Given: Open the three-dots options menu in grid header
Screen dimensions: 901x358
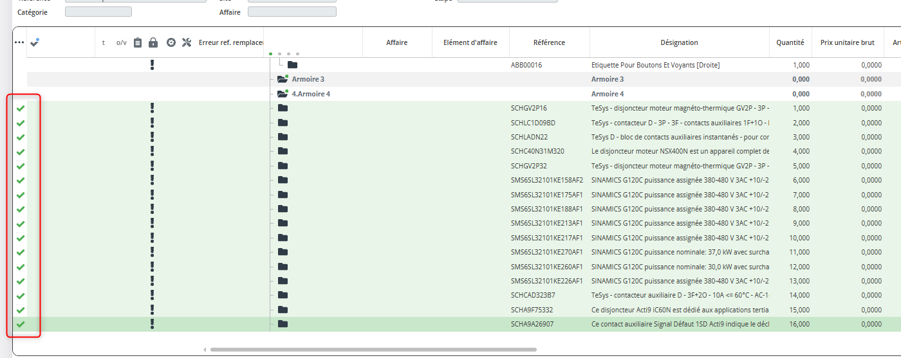Looking at the screenshot, I should coord(19,42).
